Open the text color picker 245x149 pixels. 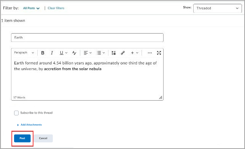74,53
